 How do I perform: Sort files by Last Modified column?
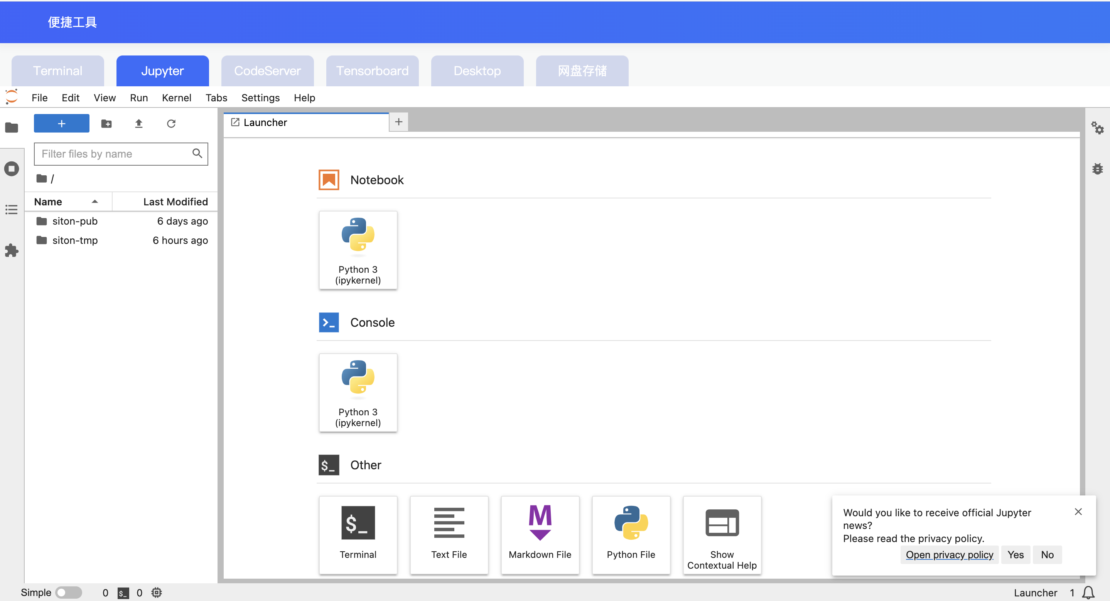click(x=165, y=201)
